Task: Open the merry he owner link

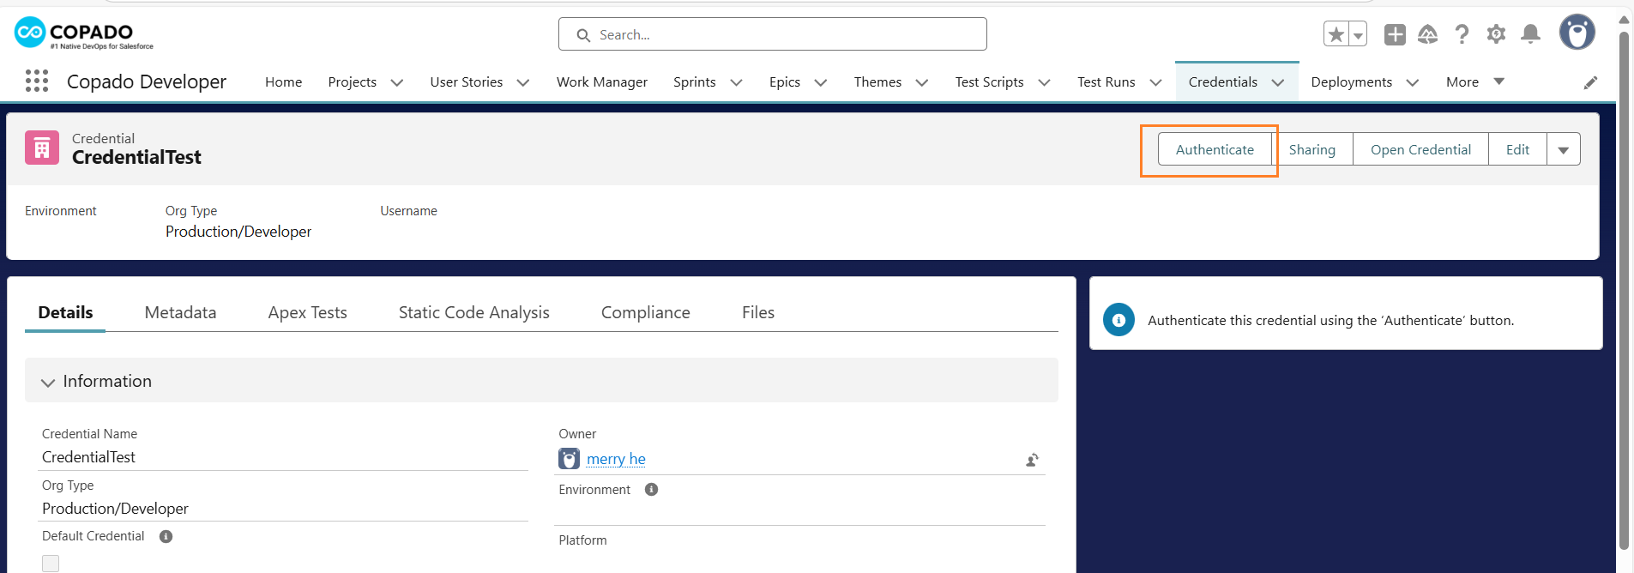Action: point(616,459)
